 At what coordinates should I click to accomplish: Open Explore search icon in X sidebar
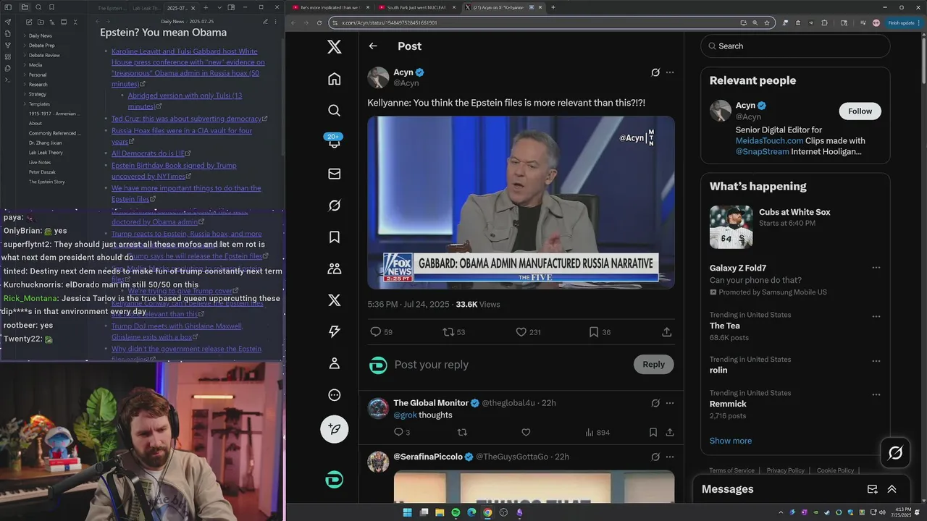[334, 110]
